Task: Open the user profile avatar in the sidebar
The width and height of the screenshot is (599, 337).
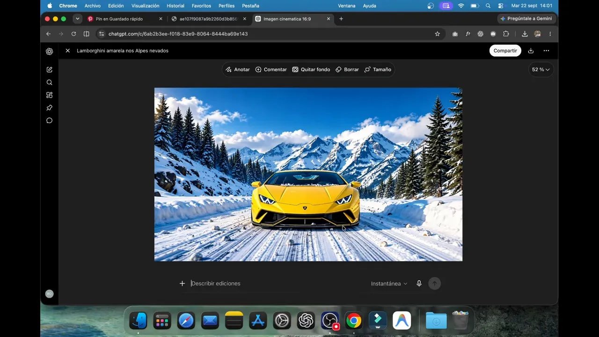Action: click(x=49, y=294)
